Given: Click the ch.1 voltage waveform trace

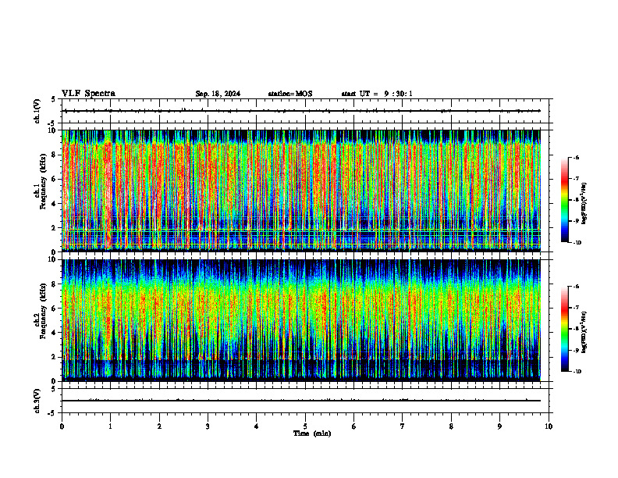Looking at the screenshot, I should (303, 111).
